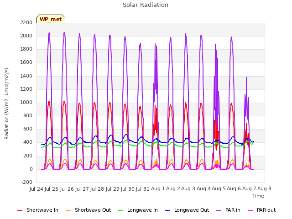Click the 400 y-axis tick label
This screenshot has width=292, height=219.
(28, 142)
